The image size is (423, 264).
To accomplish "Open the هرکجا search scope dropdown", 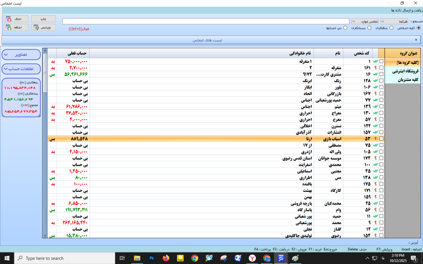I will 395,21.
